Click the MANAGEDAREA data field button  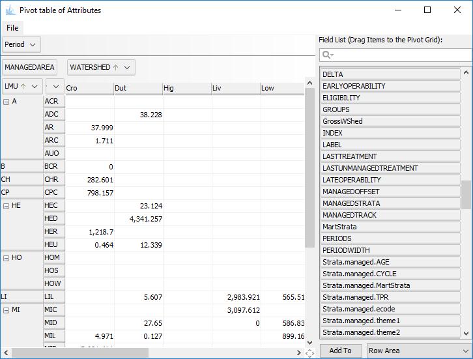point(31,67)
